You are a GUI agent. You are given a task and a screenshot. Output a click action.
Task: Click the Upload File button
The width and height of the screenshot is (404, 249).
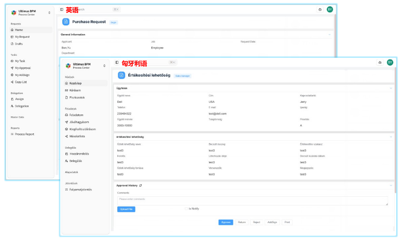coord(126,209)
